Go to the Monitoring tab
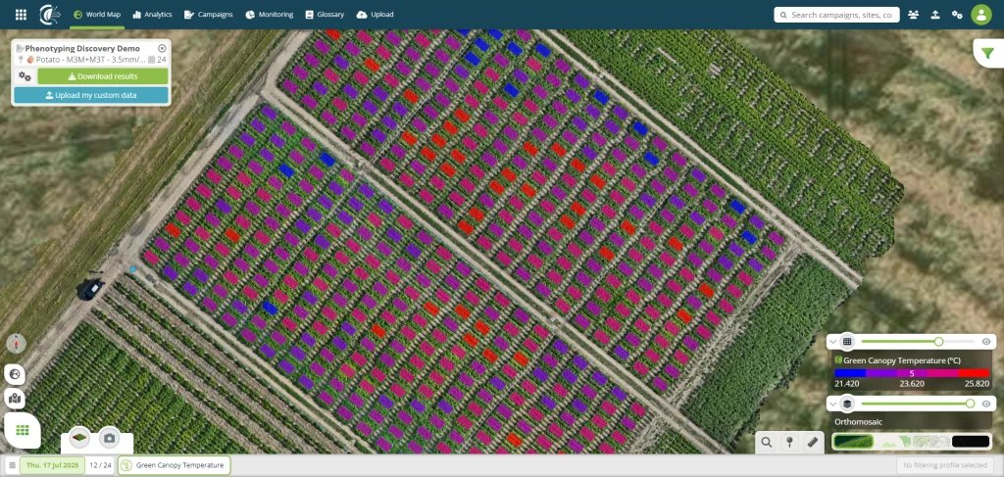Image resolution: width=1004 pixels, height=477 pixels. [x=270, y=14]
